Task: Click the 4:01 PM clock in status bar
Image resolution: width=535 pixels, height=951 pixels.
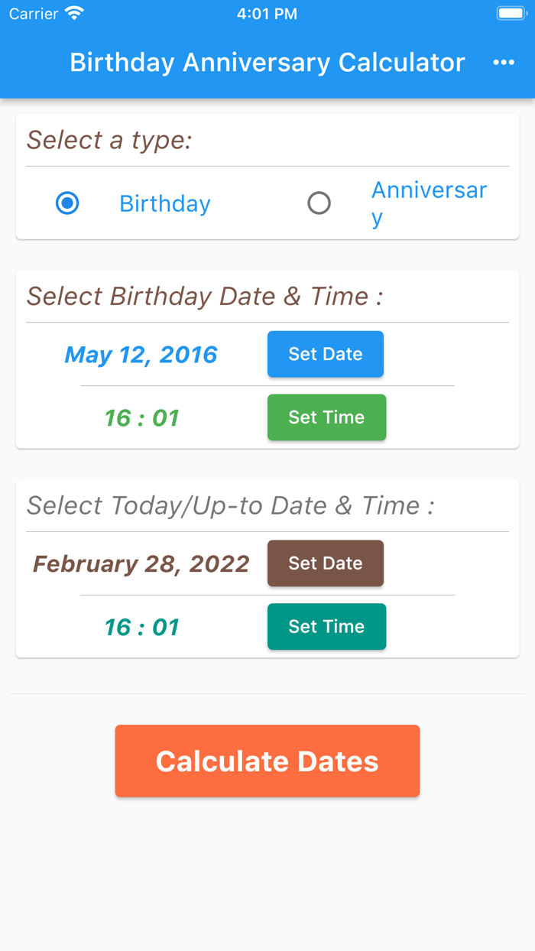Action: click(x=267, y=12)
